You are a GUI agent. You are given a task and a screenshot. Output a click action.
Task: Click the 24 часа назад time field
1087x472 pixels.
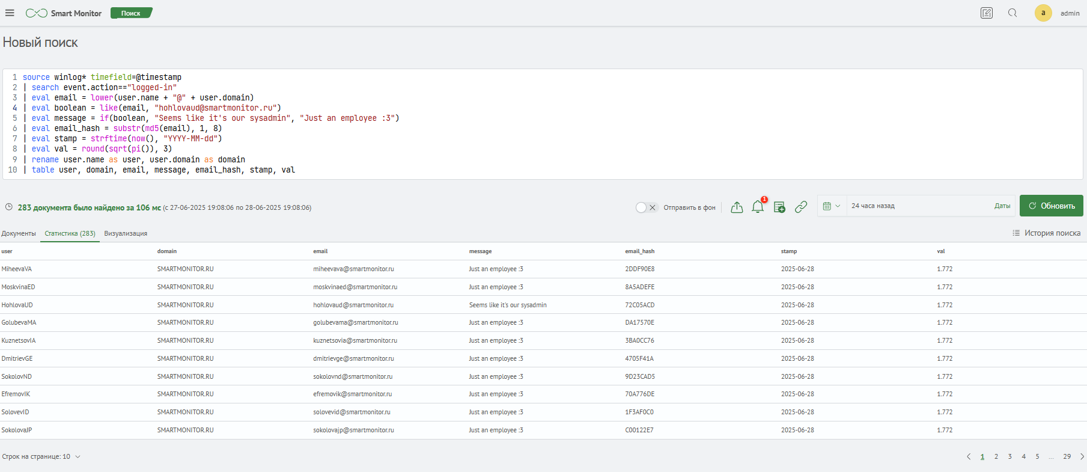point(919,206)
